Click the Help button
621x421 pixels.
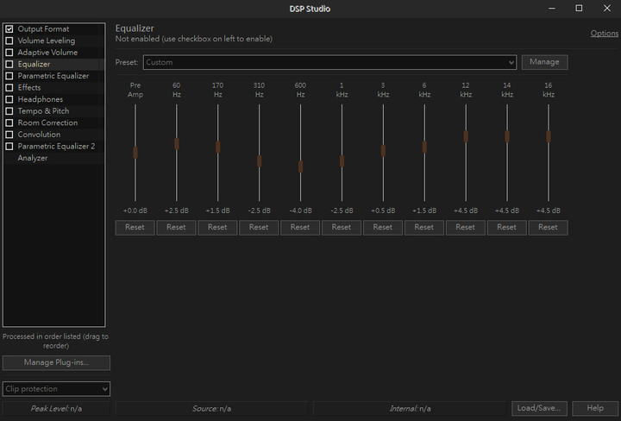pos(595,408)
